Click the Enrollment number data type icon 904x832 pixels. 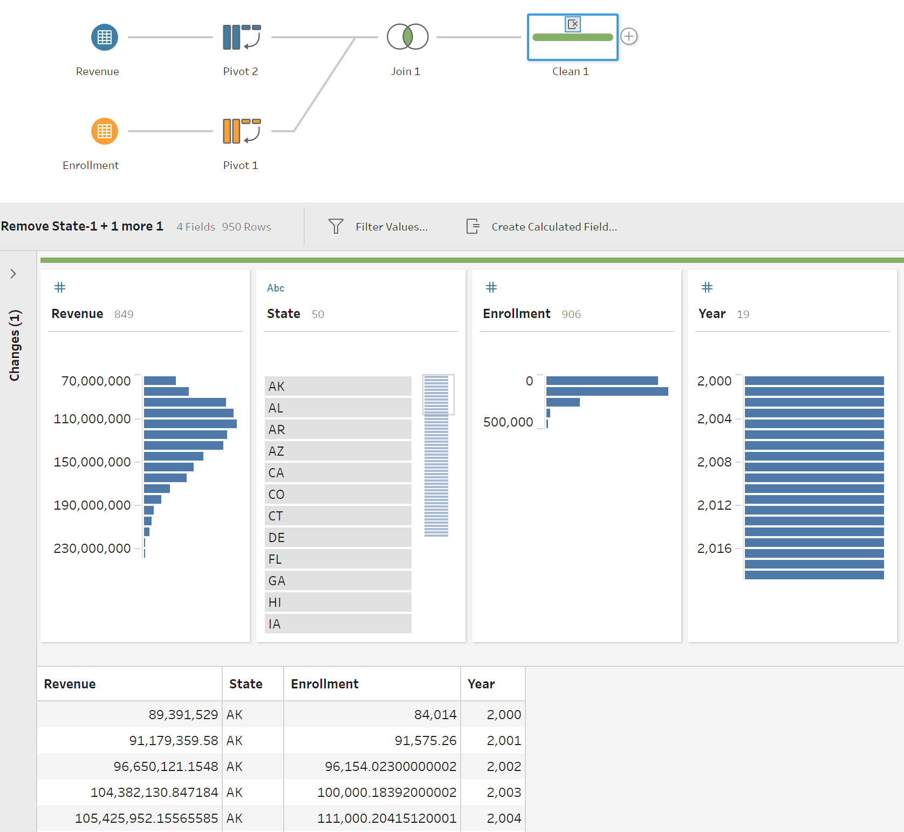(x=491, y=287)
